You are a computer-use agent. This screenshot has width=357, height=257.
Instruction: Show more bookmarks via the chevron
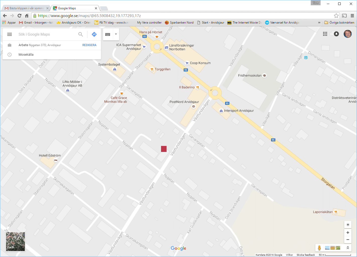tap(319, 23)
